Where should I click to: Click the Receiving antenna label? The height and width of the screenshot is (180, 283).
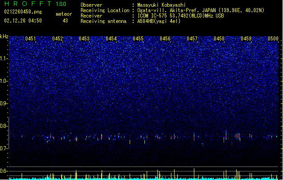tap(103, 21)
